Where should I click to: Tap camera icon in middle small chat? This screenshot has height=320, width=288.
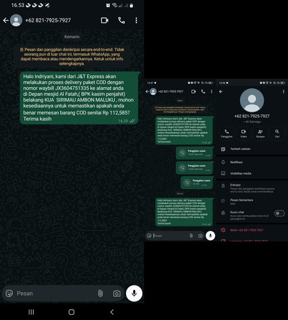click(200, 236)
